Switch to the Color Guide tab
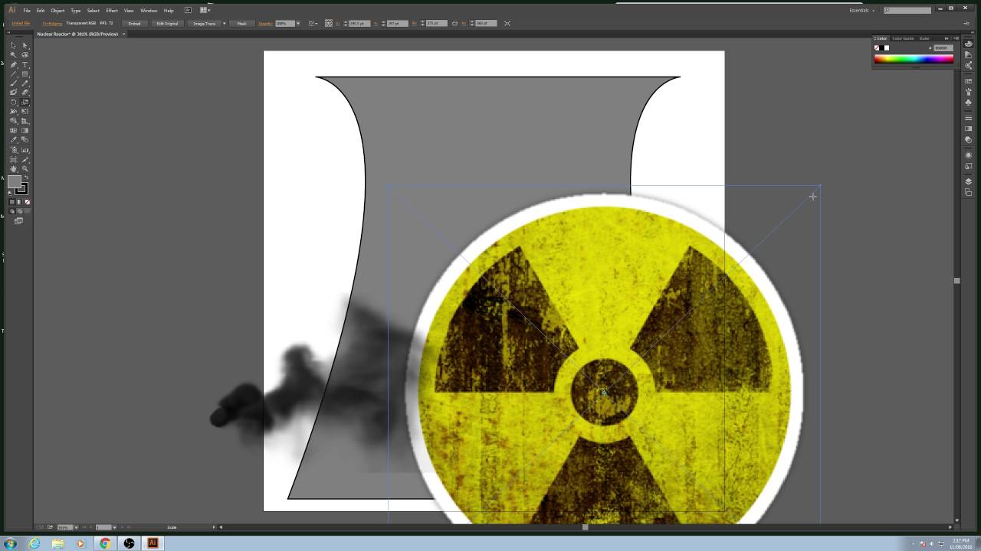This screenshot has width=981, height=551. tap(903, 38)
